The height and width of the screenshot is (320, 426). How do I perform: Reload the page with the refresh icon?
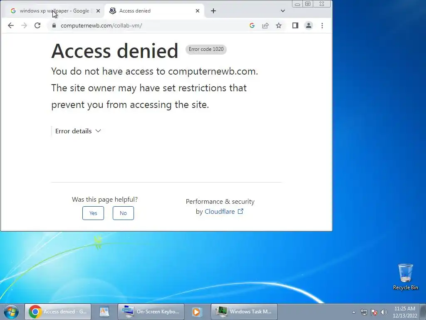(x=37, y=25)
